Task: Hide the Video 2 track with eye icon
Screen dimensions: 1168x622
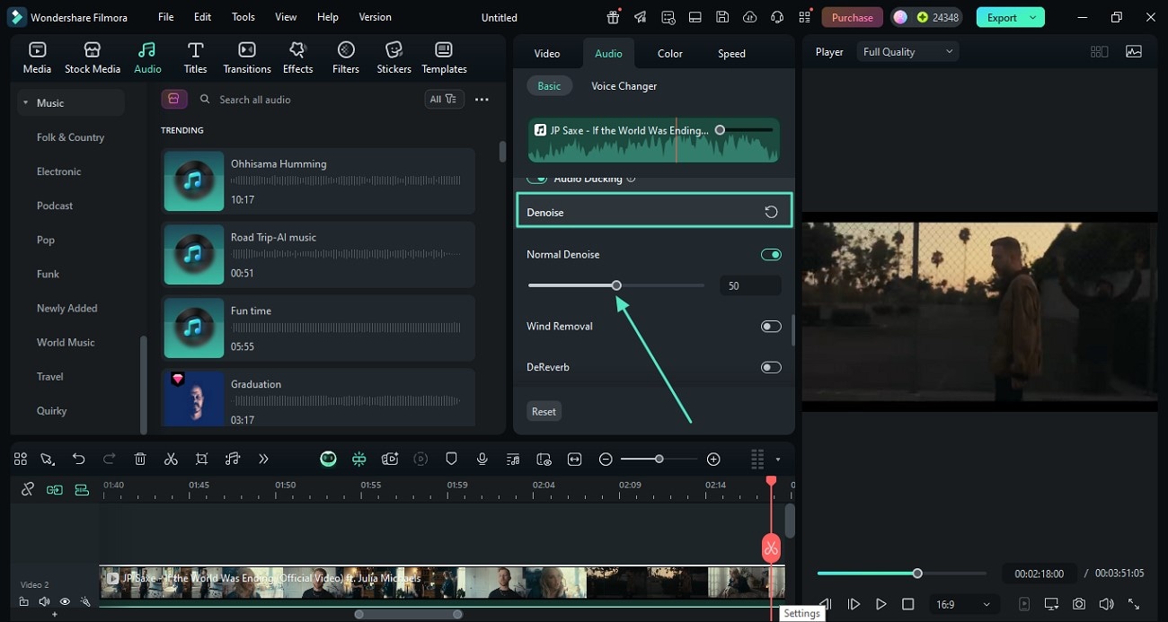Action: click(65, 602)
